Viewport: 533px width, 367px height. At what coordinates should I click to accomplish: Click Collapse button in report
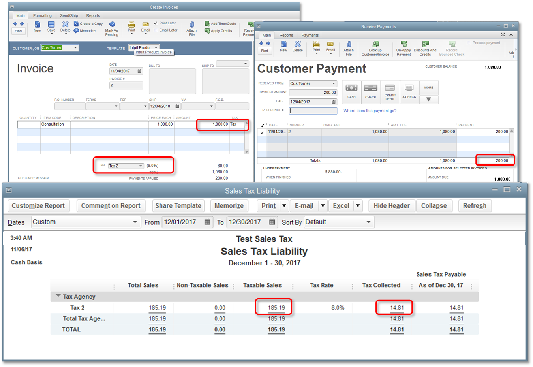434,206
